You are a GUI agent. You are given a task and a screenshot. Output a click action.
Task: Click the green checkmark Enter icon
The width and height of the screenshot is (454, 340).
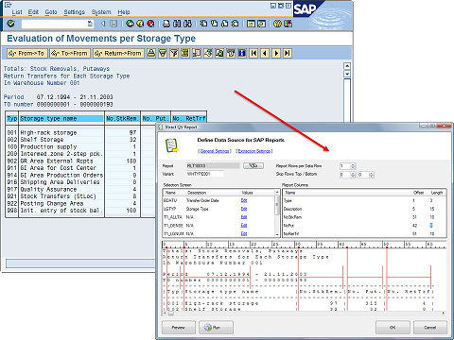point(10,24)
